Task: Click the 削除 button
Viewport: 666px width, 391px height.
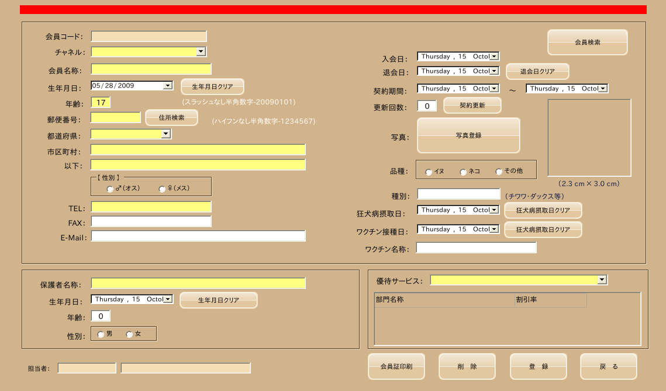Action: pos(467,366)
